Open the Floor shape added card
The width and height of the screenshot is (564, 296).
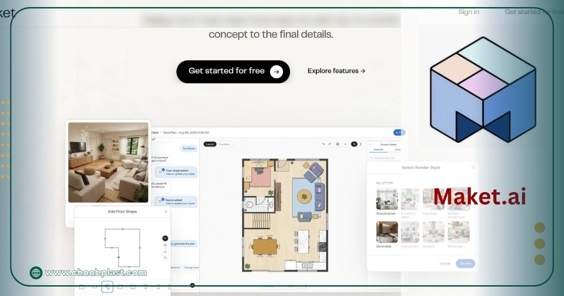pos(176,172)
